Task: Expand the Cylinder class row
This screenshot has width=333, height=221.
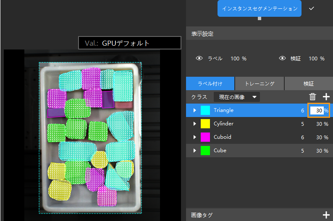Action: (x=194, y=124)
